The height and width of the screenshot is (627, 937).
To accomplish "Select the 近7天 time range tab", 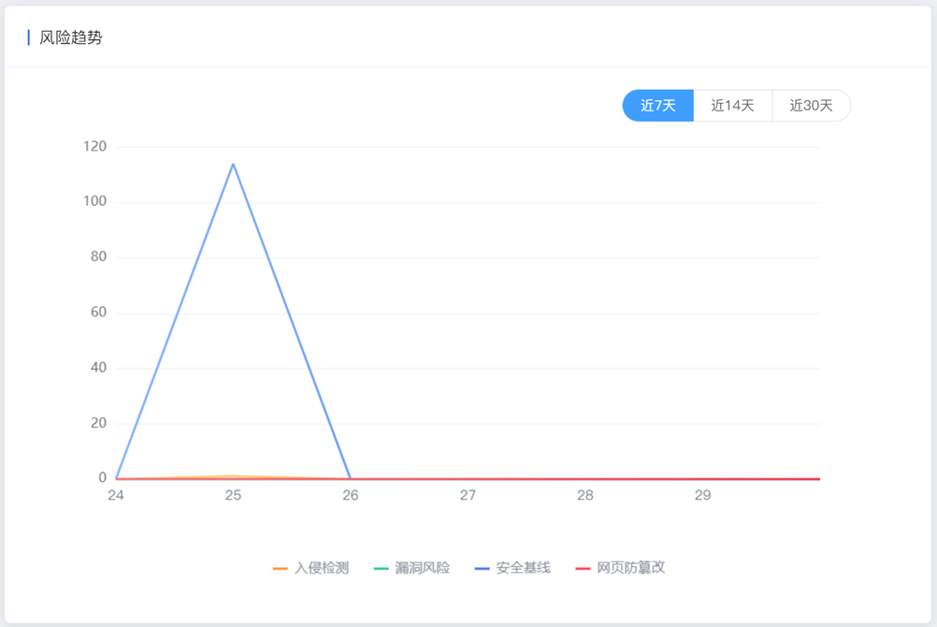I will 658,106.
